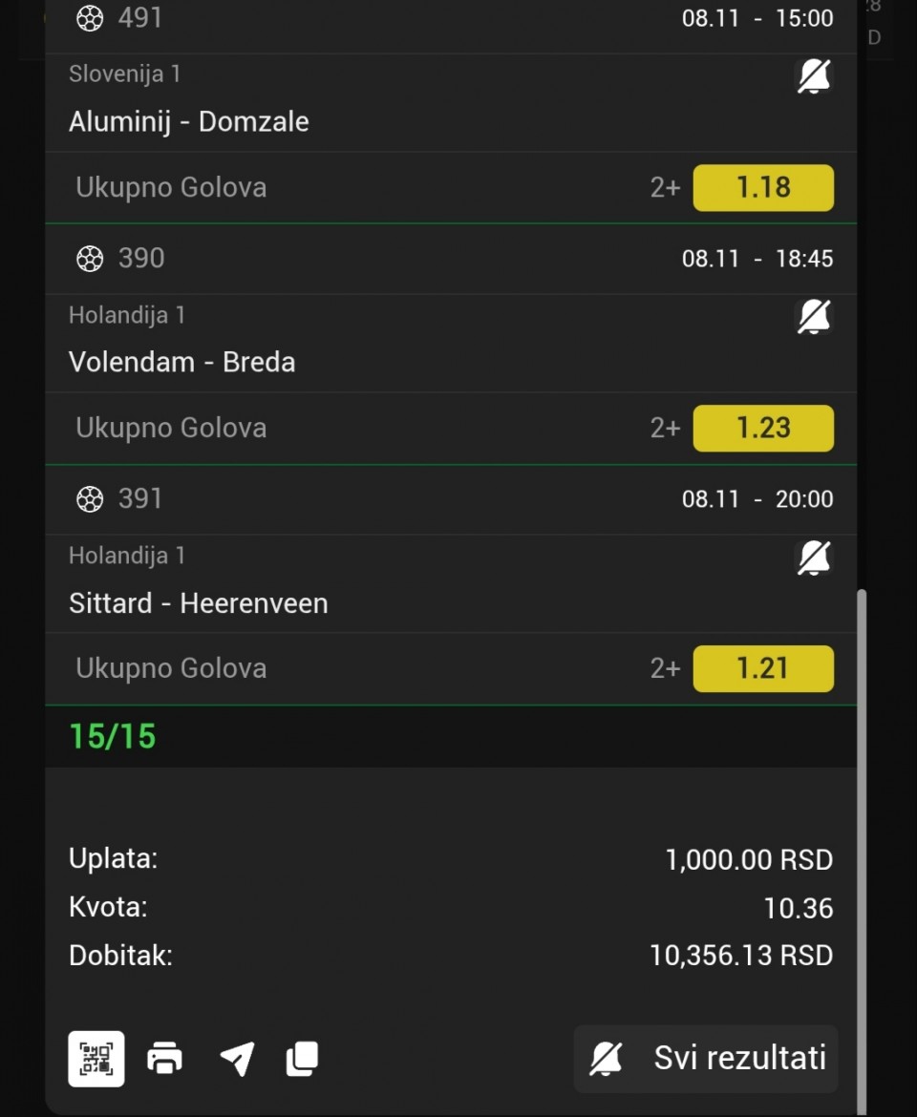Print the betting ticket
The width and height of the screenshot is (917, 1117).
tap(164, 1059)
